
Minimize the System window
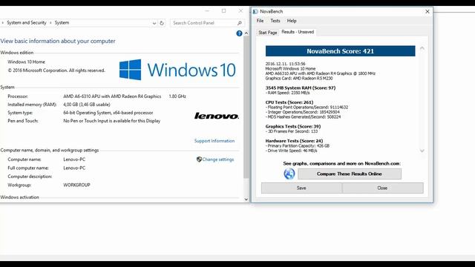207,11
